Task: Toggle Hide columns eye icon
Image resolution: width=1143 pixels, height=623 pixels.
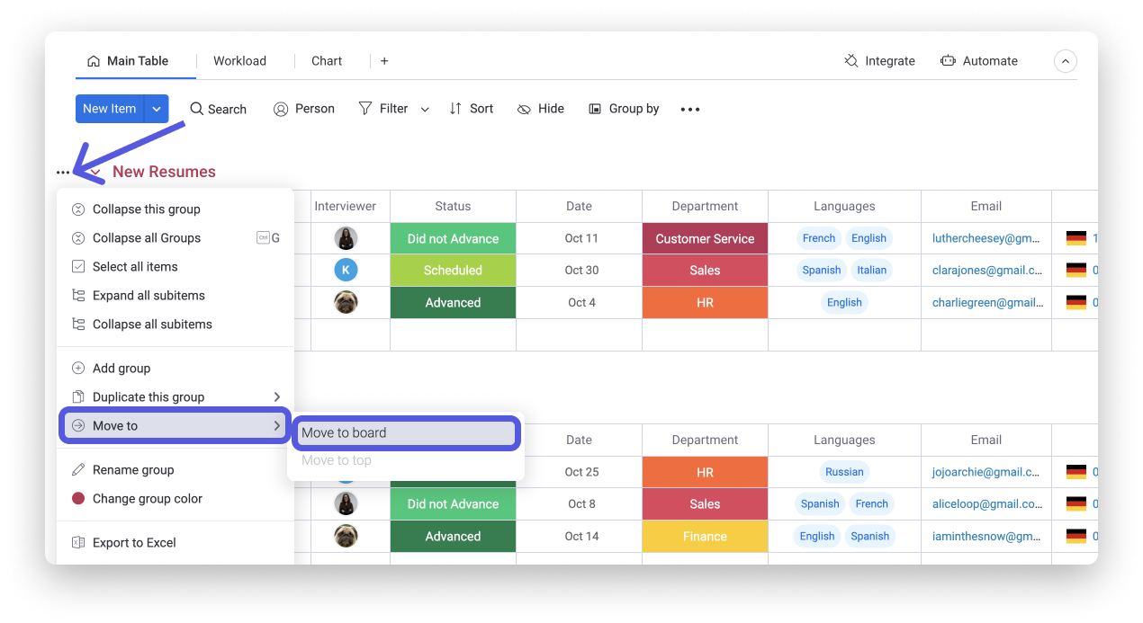Action: 524,109
